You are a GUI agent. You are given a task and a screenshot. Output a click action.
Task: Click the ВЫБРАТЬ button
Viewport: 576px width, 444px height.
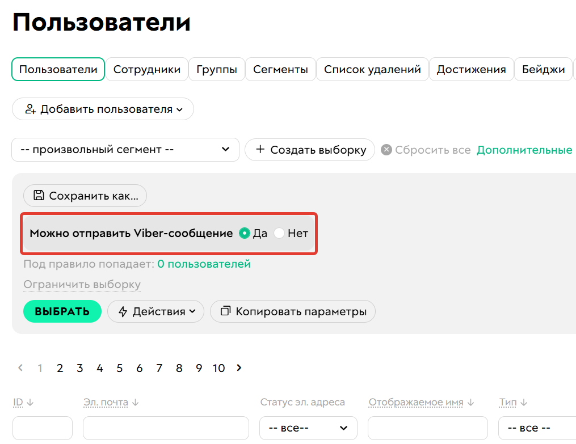coord(62,311)
